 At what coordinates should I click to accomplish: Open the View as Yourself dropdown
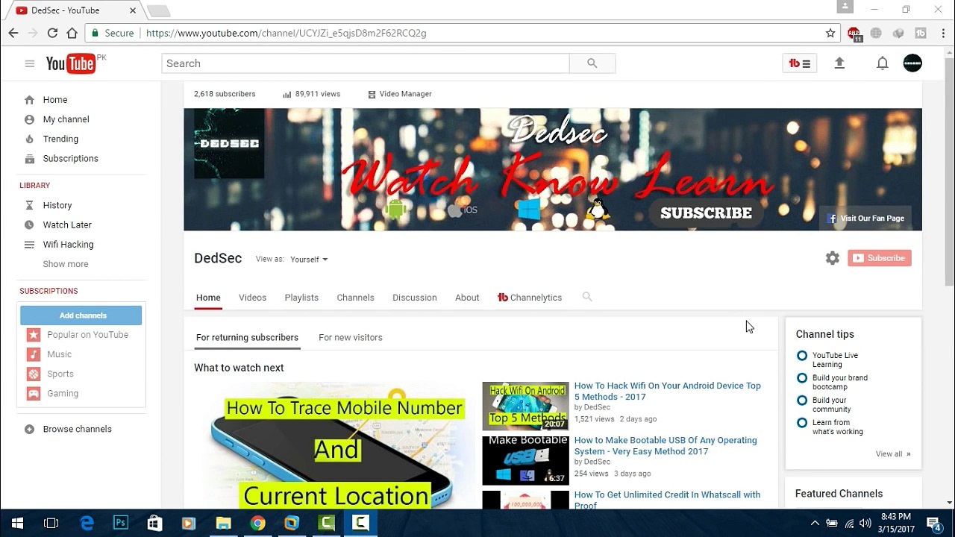[309, 260]
